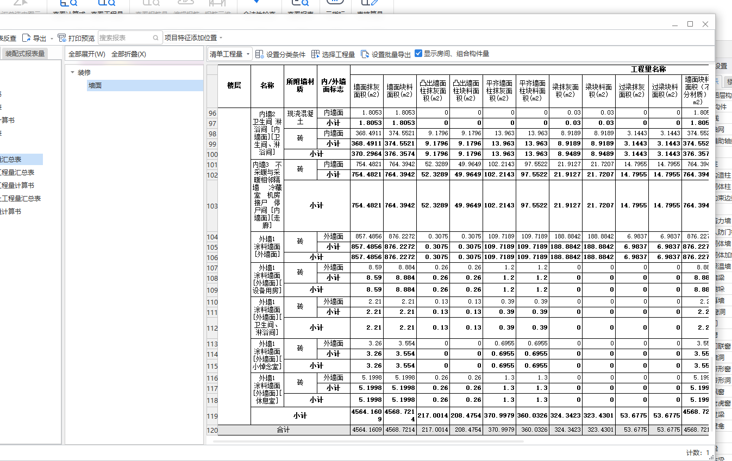This screenshot has width=732, height=461.
Task: Click 全部展开(W) to expand all
Action: click(x=87, y=54)
